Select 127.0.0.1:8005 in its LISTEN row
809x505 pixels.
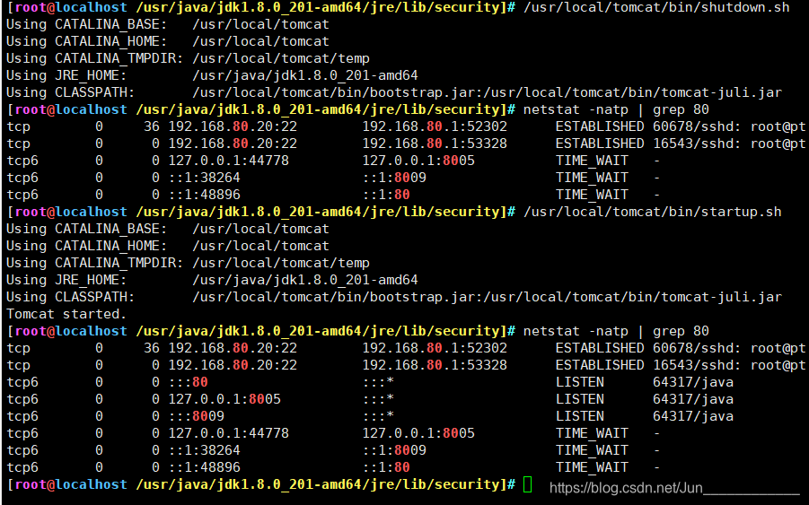pyautogui.click(x=224, y=399)
